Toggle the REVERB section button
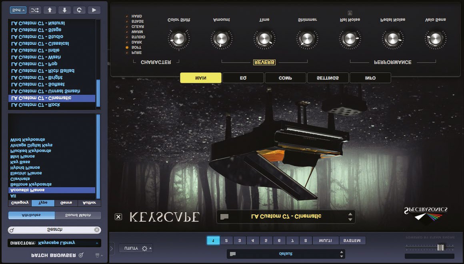 264,62
